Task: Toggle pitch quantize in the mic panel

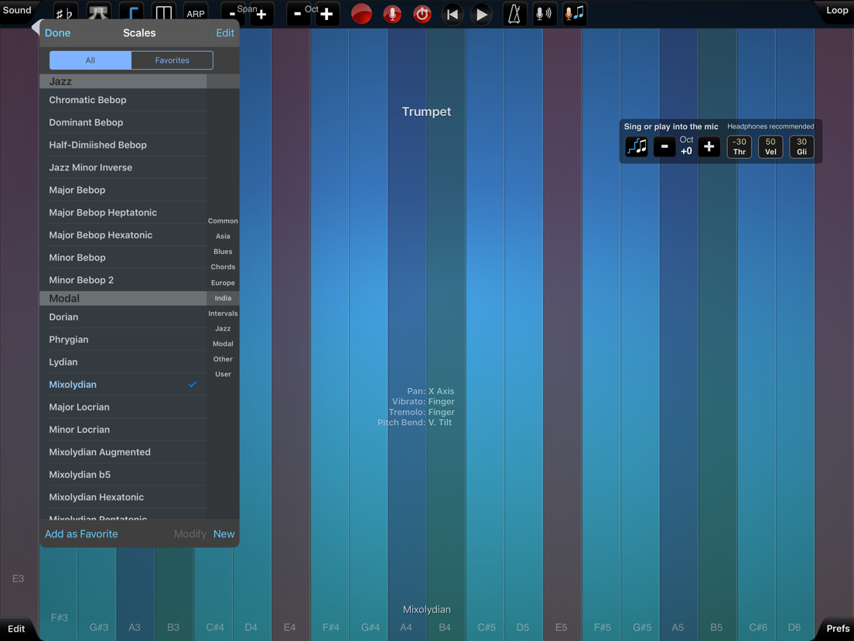Action: (x=637, y=146)
